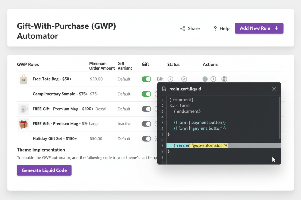Image resolution: width=301 pixels, height=200 pixels.
Task: Click the file icon next to main-cart.liquid
Action: 164,89
